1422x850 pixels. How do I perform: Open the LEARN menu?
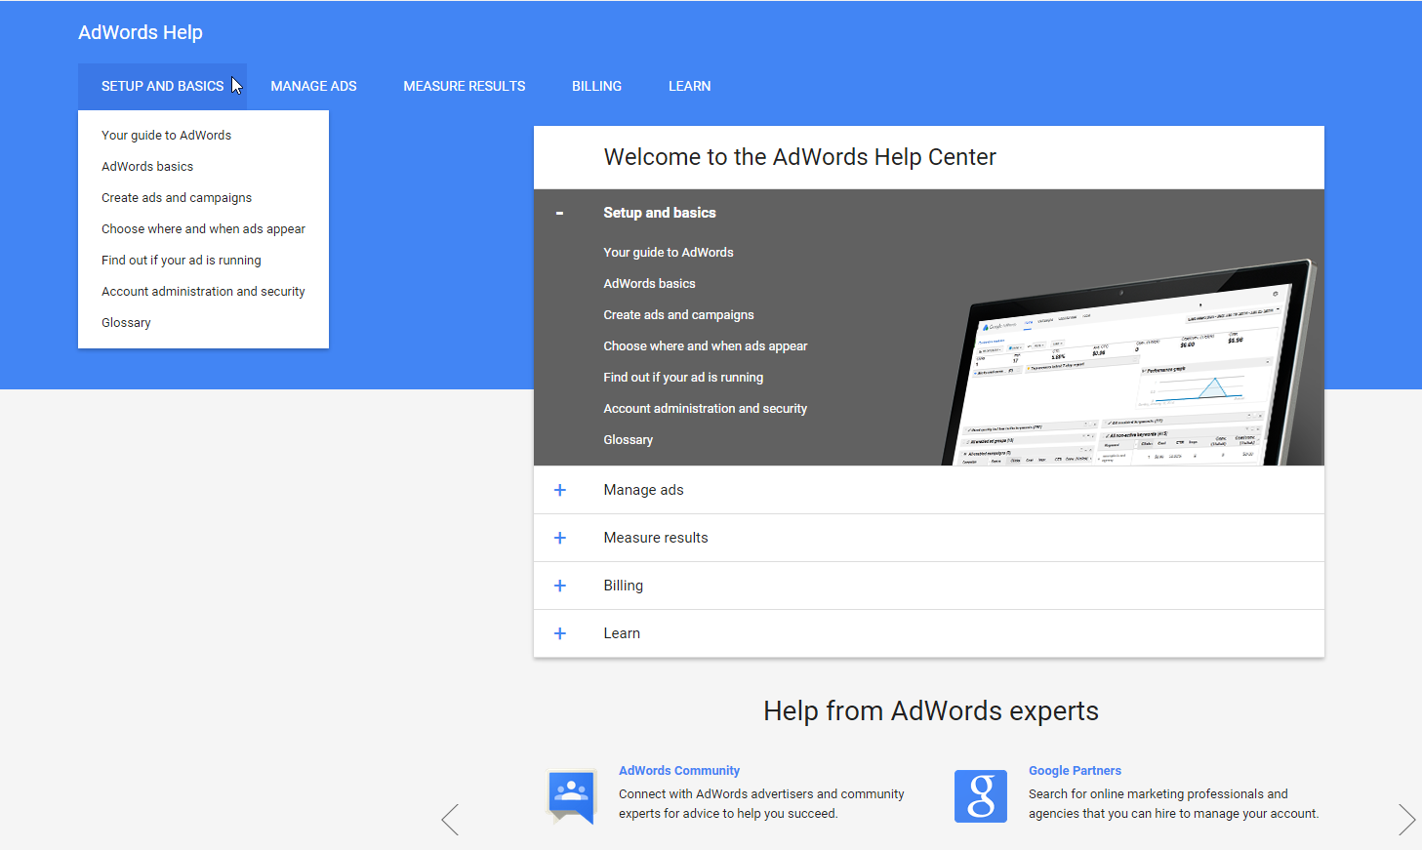(689, 86)
